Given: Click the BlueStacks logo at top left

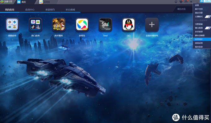Looking at the screenshot, I should pos(6,2).
